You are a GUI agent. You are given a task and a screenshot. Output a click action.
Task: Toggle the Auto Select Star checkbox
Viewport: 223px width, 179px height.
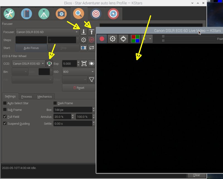click(5, 103)
